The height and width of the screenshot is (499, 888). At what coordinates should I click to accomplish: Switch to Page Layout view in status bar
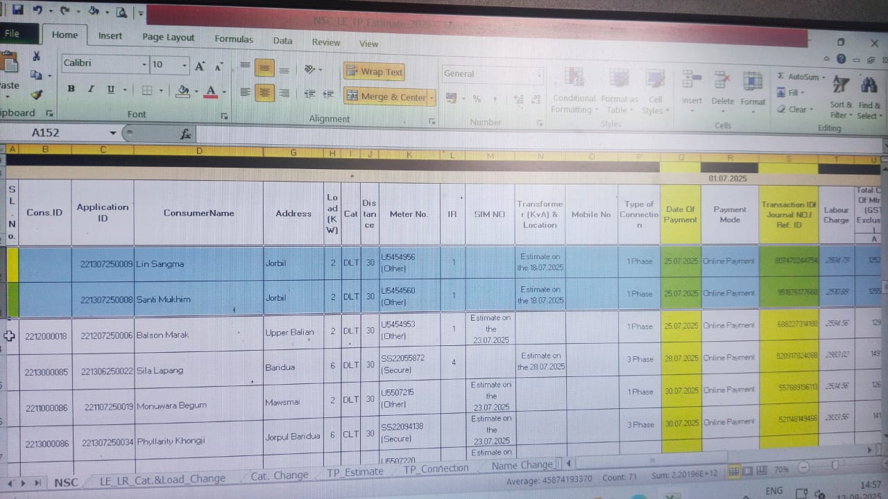click(x=748, y=471)
